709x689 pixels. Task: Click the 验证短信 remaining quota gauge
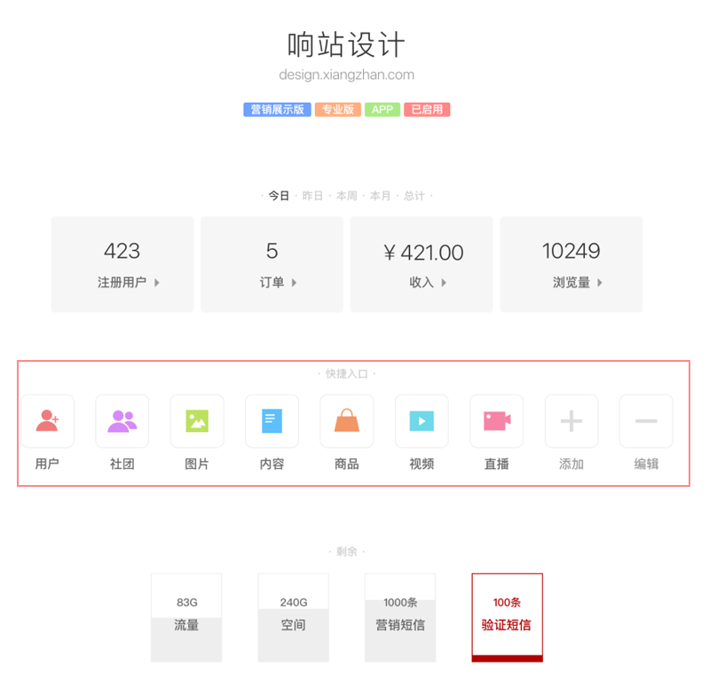click(507, 617)
